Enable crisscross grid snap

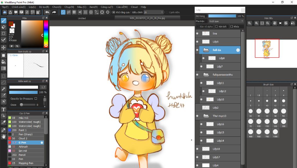[74, 12]
